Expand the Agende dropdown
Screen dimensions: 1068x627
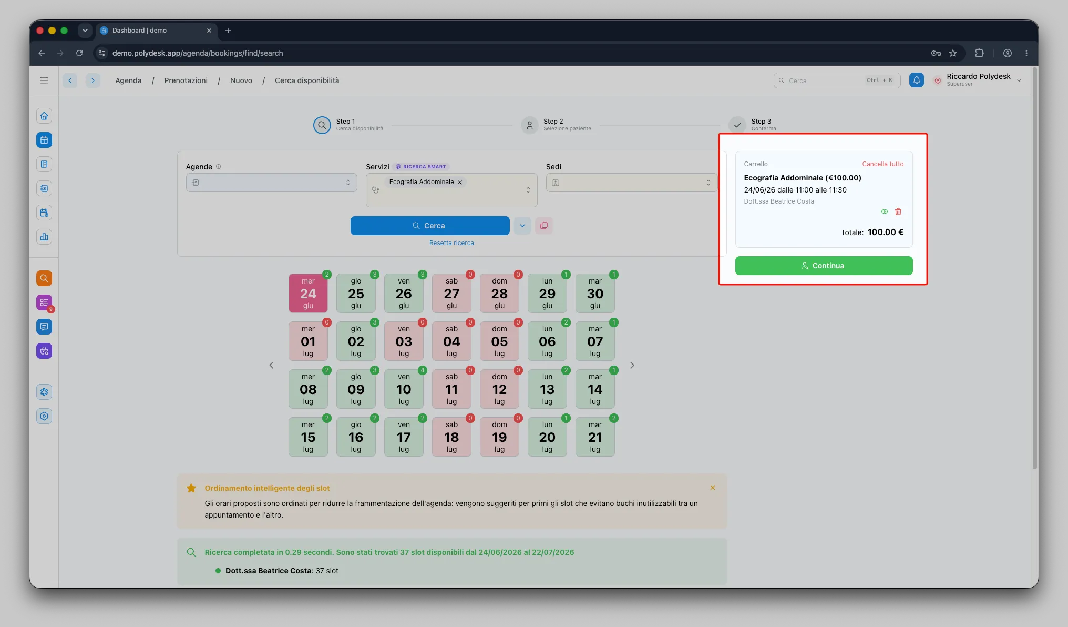(x=271, y=183)
